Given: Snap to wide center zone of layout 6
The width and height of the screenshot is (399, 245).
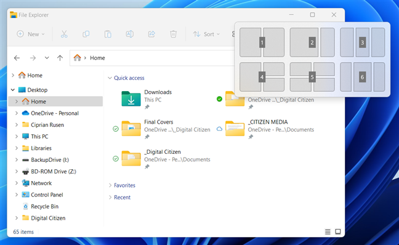Looking at the screenshot, I should [363, 77].
